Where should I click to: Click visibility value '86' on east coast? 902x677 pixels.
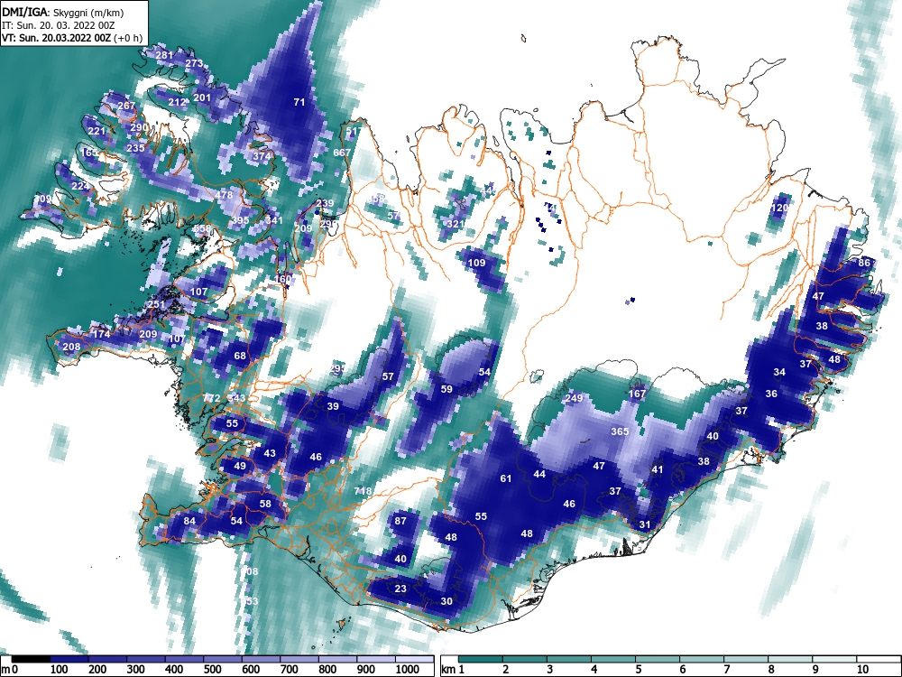tap(864, 263)
